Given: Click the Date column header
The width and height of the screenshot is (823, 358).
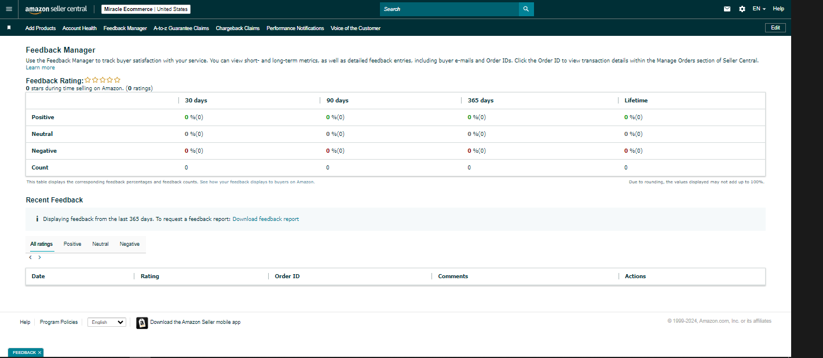Looking at the screenshot, I should pyautogui.click(x=38, y=276).
